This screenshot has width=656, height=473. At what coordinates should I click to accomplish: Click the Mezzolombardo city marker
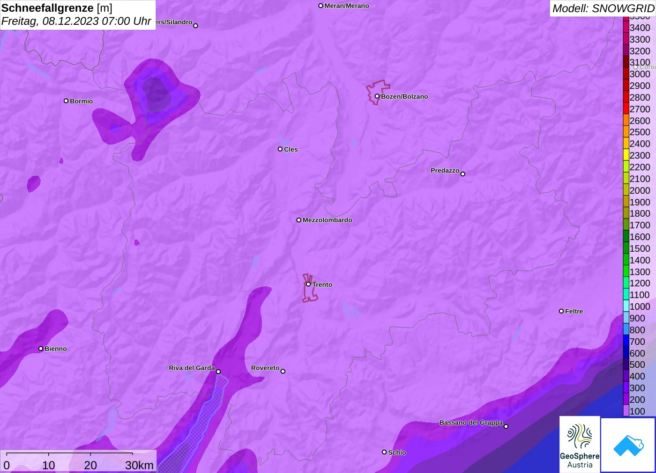click(298, 220)
